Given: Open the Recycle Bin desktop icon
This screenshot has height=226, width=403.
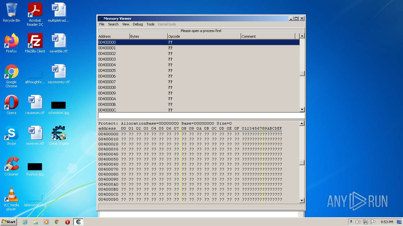Looking at the screenshot, I should [x=11, y=13].
